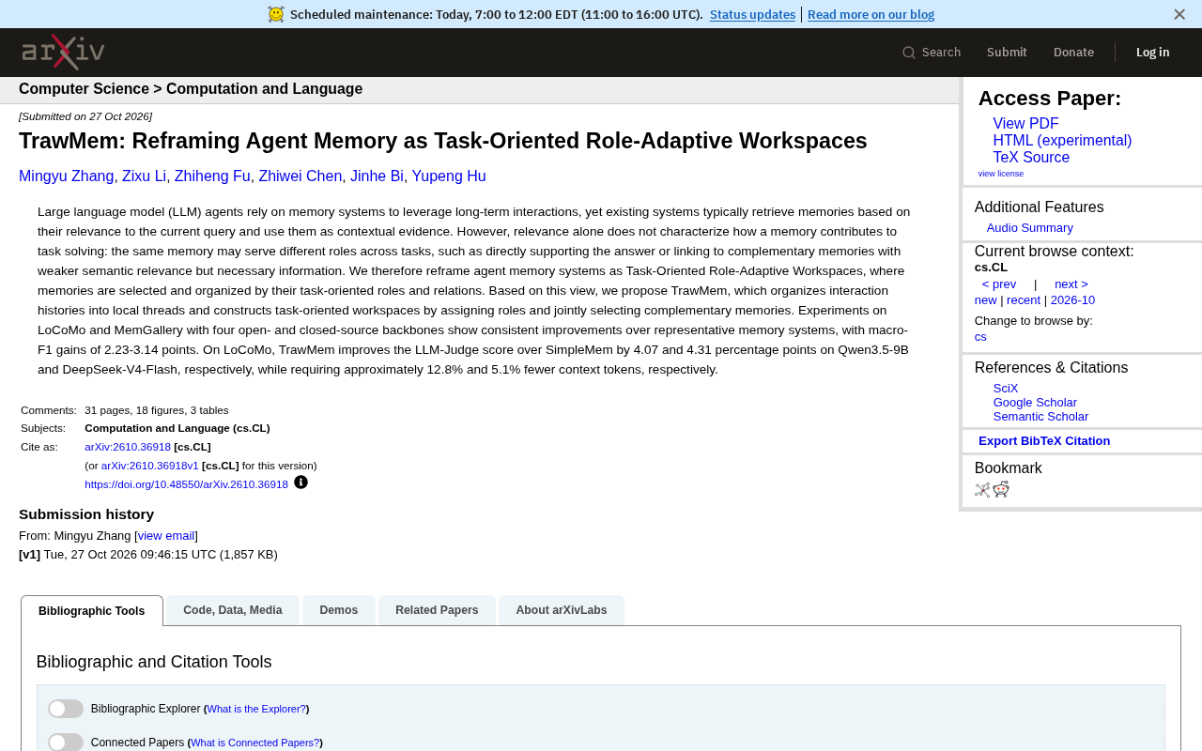Viewport: 1202px width, 751px height.
Task: Open author Yupeng Hu's page
Action: 449,176
